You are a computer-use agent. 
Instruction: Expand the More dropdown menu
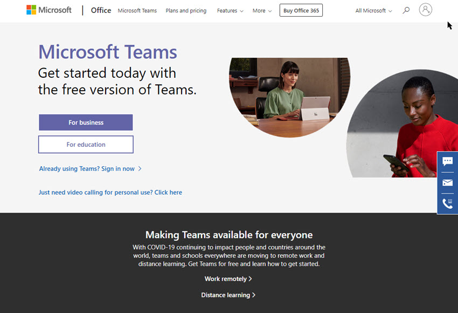tap(262, 11)
